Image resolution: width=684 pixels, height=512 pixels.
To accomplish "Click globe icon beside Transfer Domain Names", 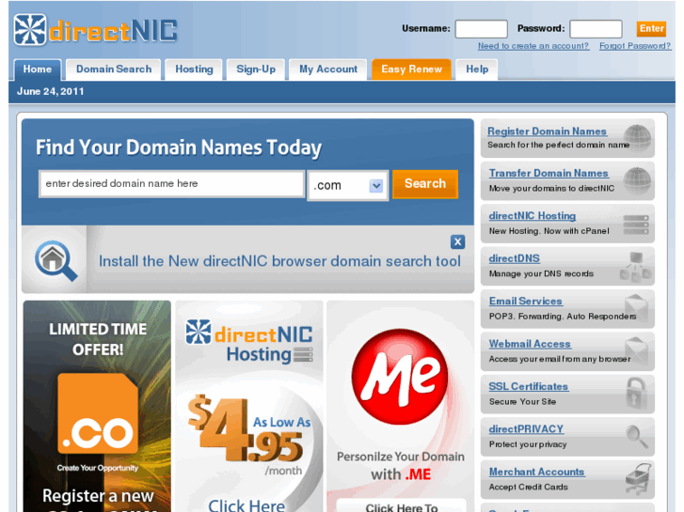I will tap(637, 180).
